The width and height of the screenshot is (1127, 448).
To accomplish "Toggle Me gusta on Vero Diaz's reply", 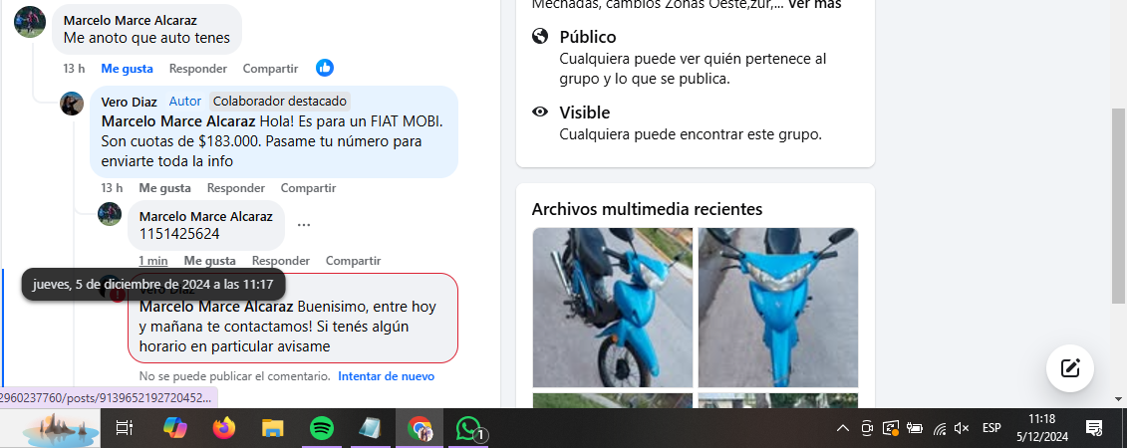I will pos(164,188).
